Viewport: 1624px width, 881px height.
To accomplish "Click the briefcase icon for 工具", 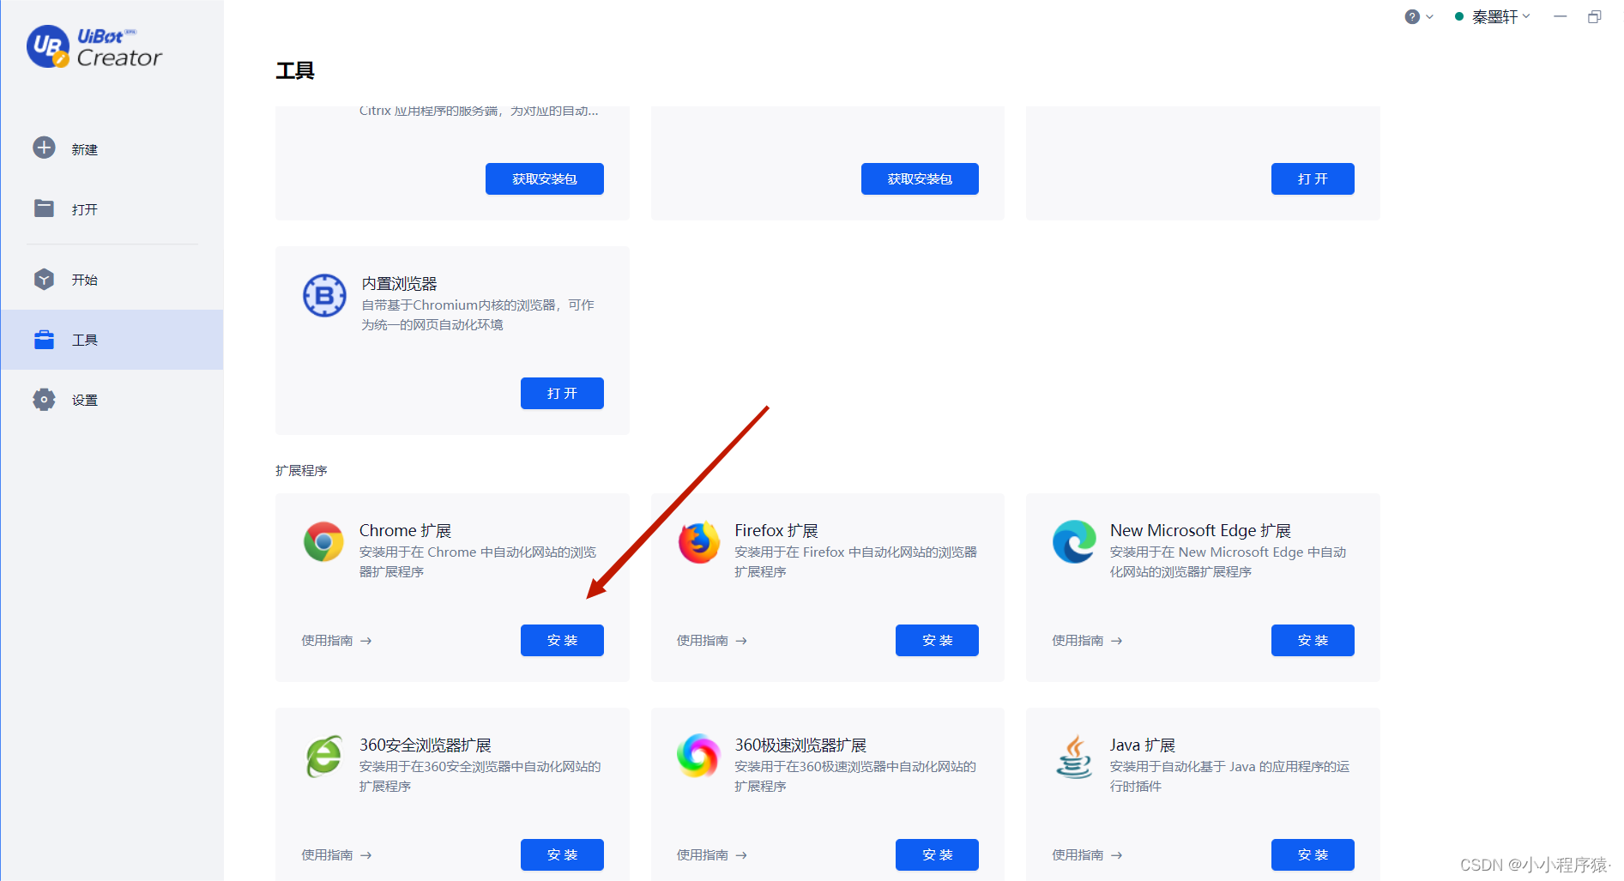I will point(44,340).
